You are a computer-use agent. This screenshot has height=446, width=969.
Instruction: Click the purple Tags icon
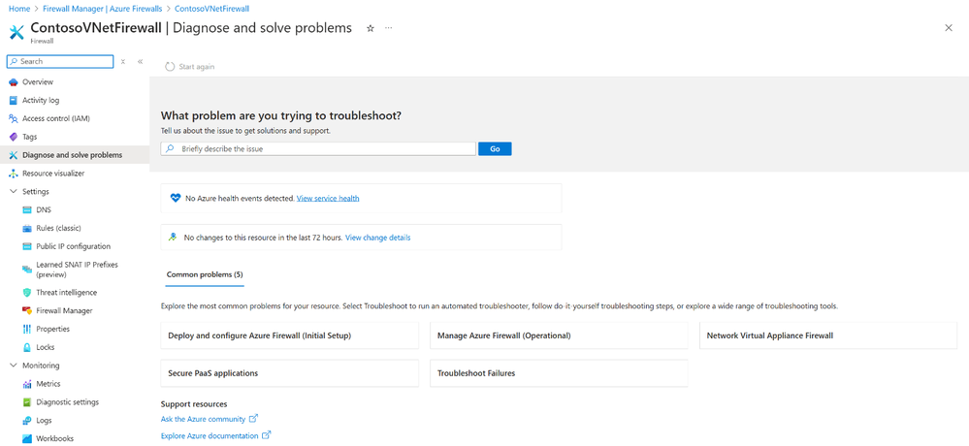[x=13, y=137]
